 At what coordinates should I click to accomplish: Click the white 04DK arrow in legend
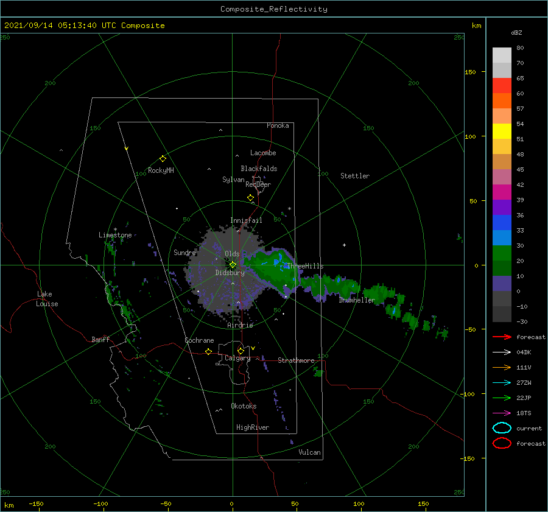[x=502, y=352]
